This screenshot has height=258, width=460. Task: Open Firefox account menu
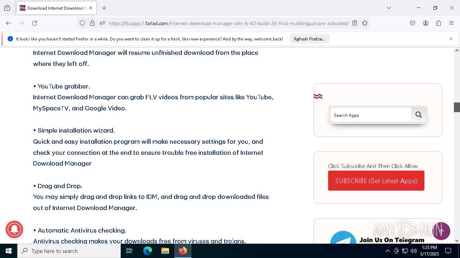pyautogui.click(x=425, y=23)
